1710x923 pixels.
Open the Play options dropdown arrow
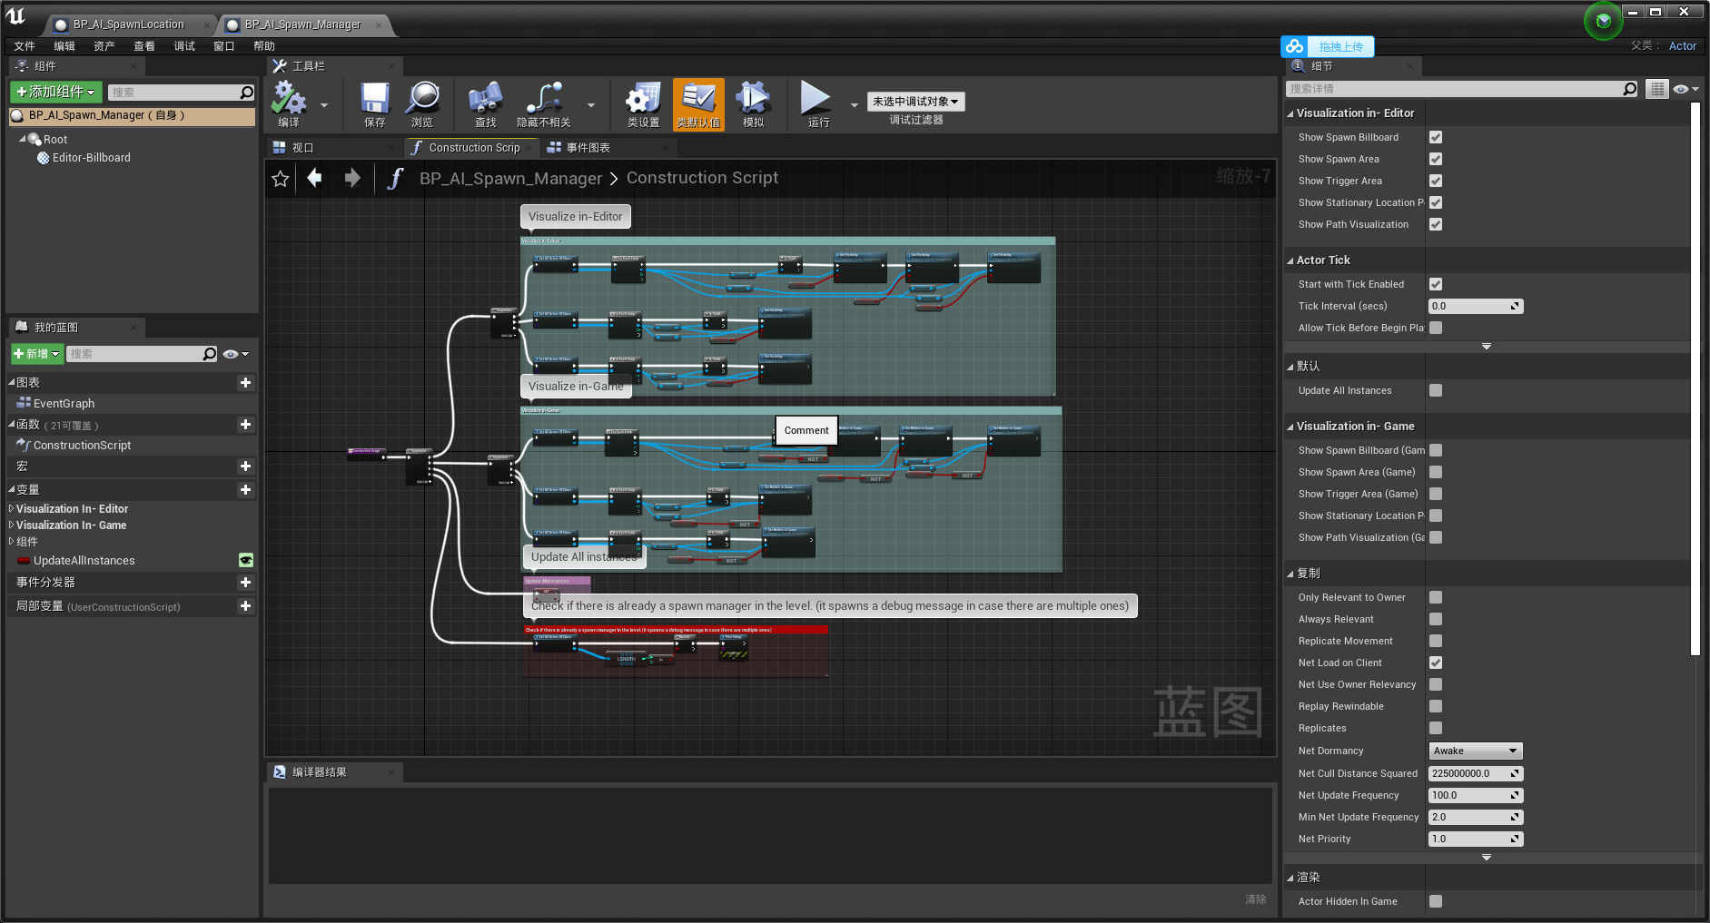[854, 105]
